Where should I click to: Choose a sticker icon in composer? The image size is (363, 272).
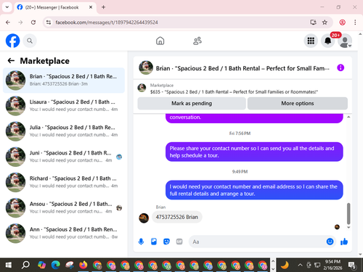point(166,242)
